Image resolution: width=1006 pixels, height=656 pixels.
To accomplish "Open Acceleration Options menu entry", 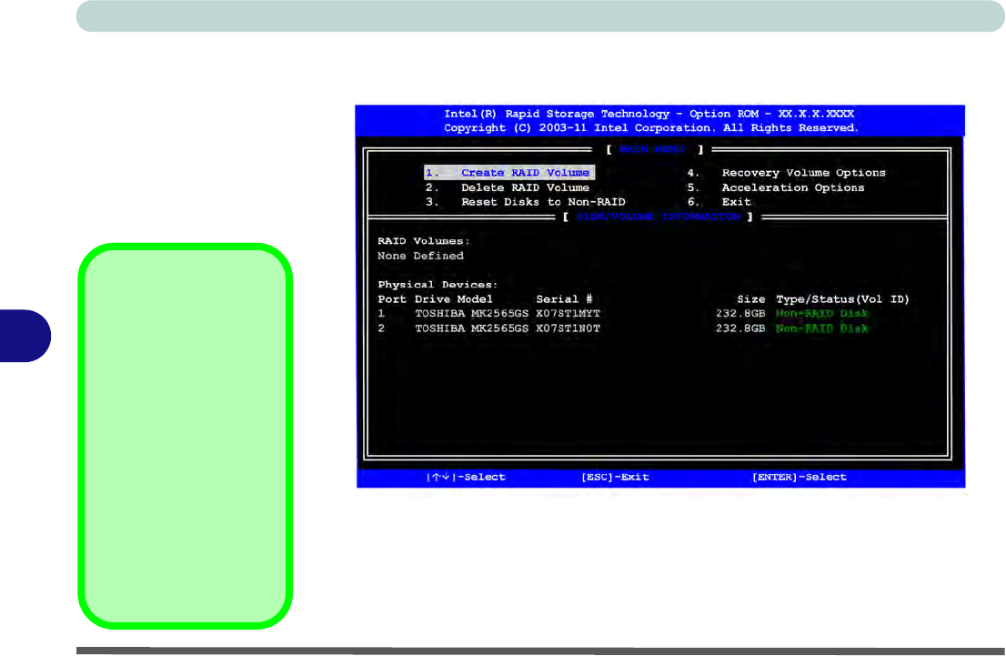I will pyautogui.click(x=776, y=187).
